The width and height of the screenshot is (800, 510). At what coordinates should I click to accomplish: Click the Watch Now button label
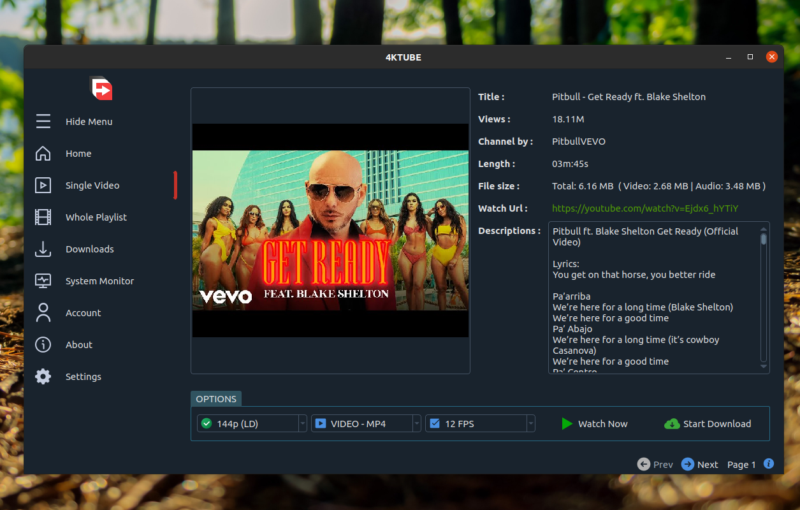602,423
